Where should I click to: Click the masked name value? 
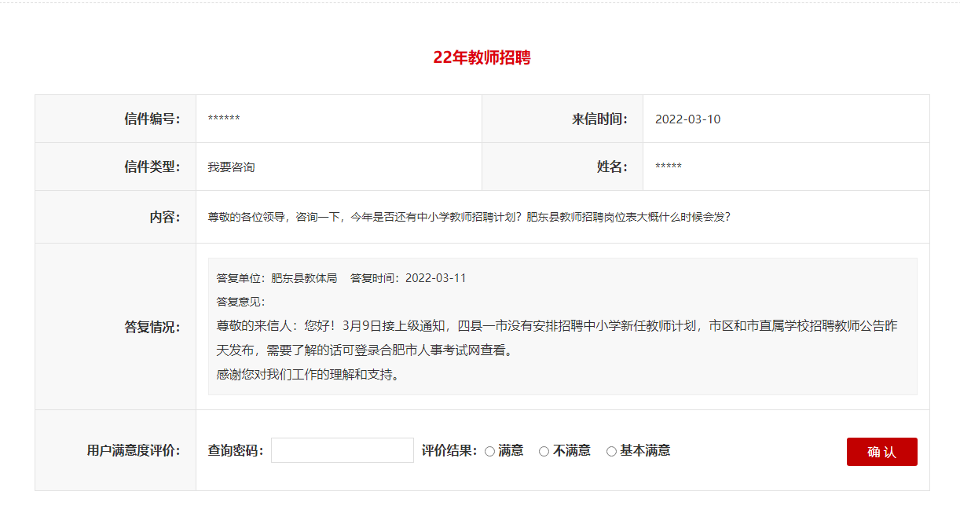pyautogui.click(x=668, y=167)
